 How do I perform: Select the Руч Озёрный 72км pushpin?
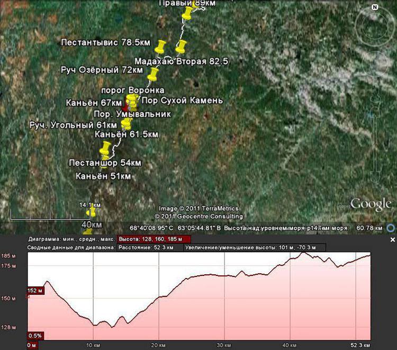(154, 75)
